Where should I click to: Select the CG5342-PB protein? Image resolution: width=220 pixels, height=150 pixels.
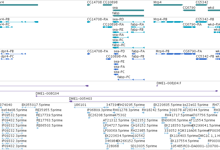click(202, 59)
